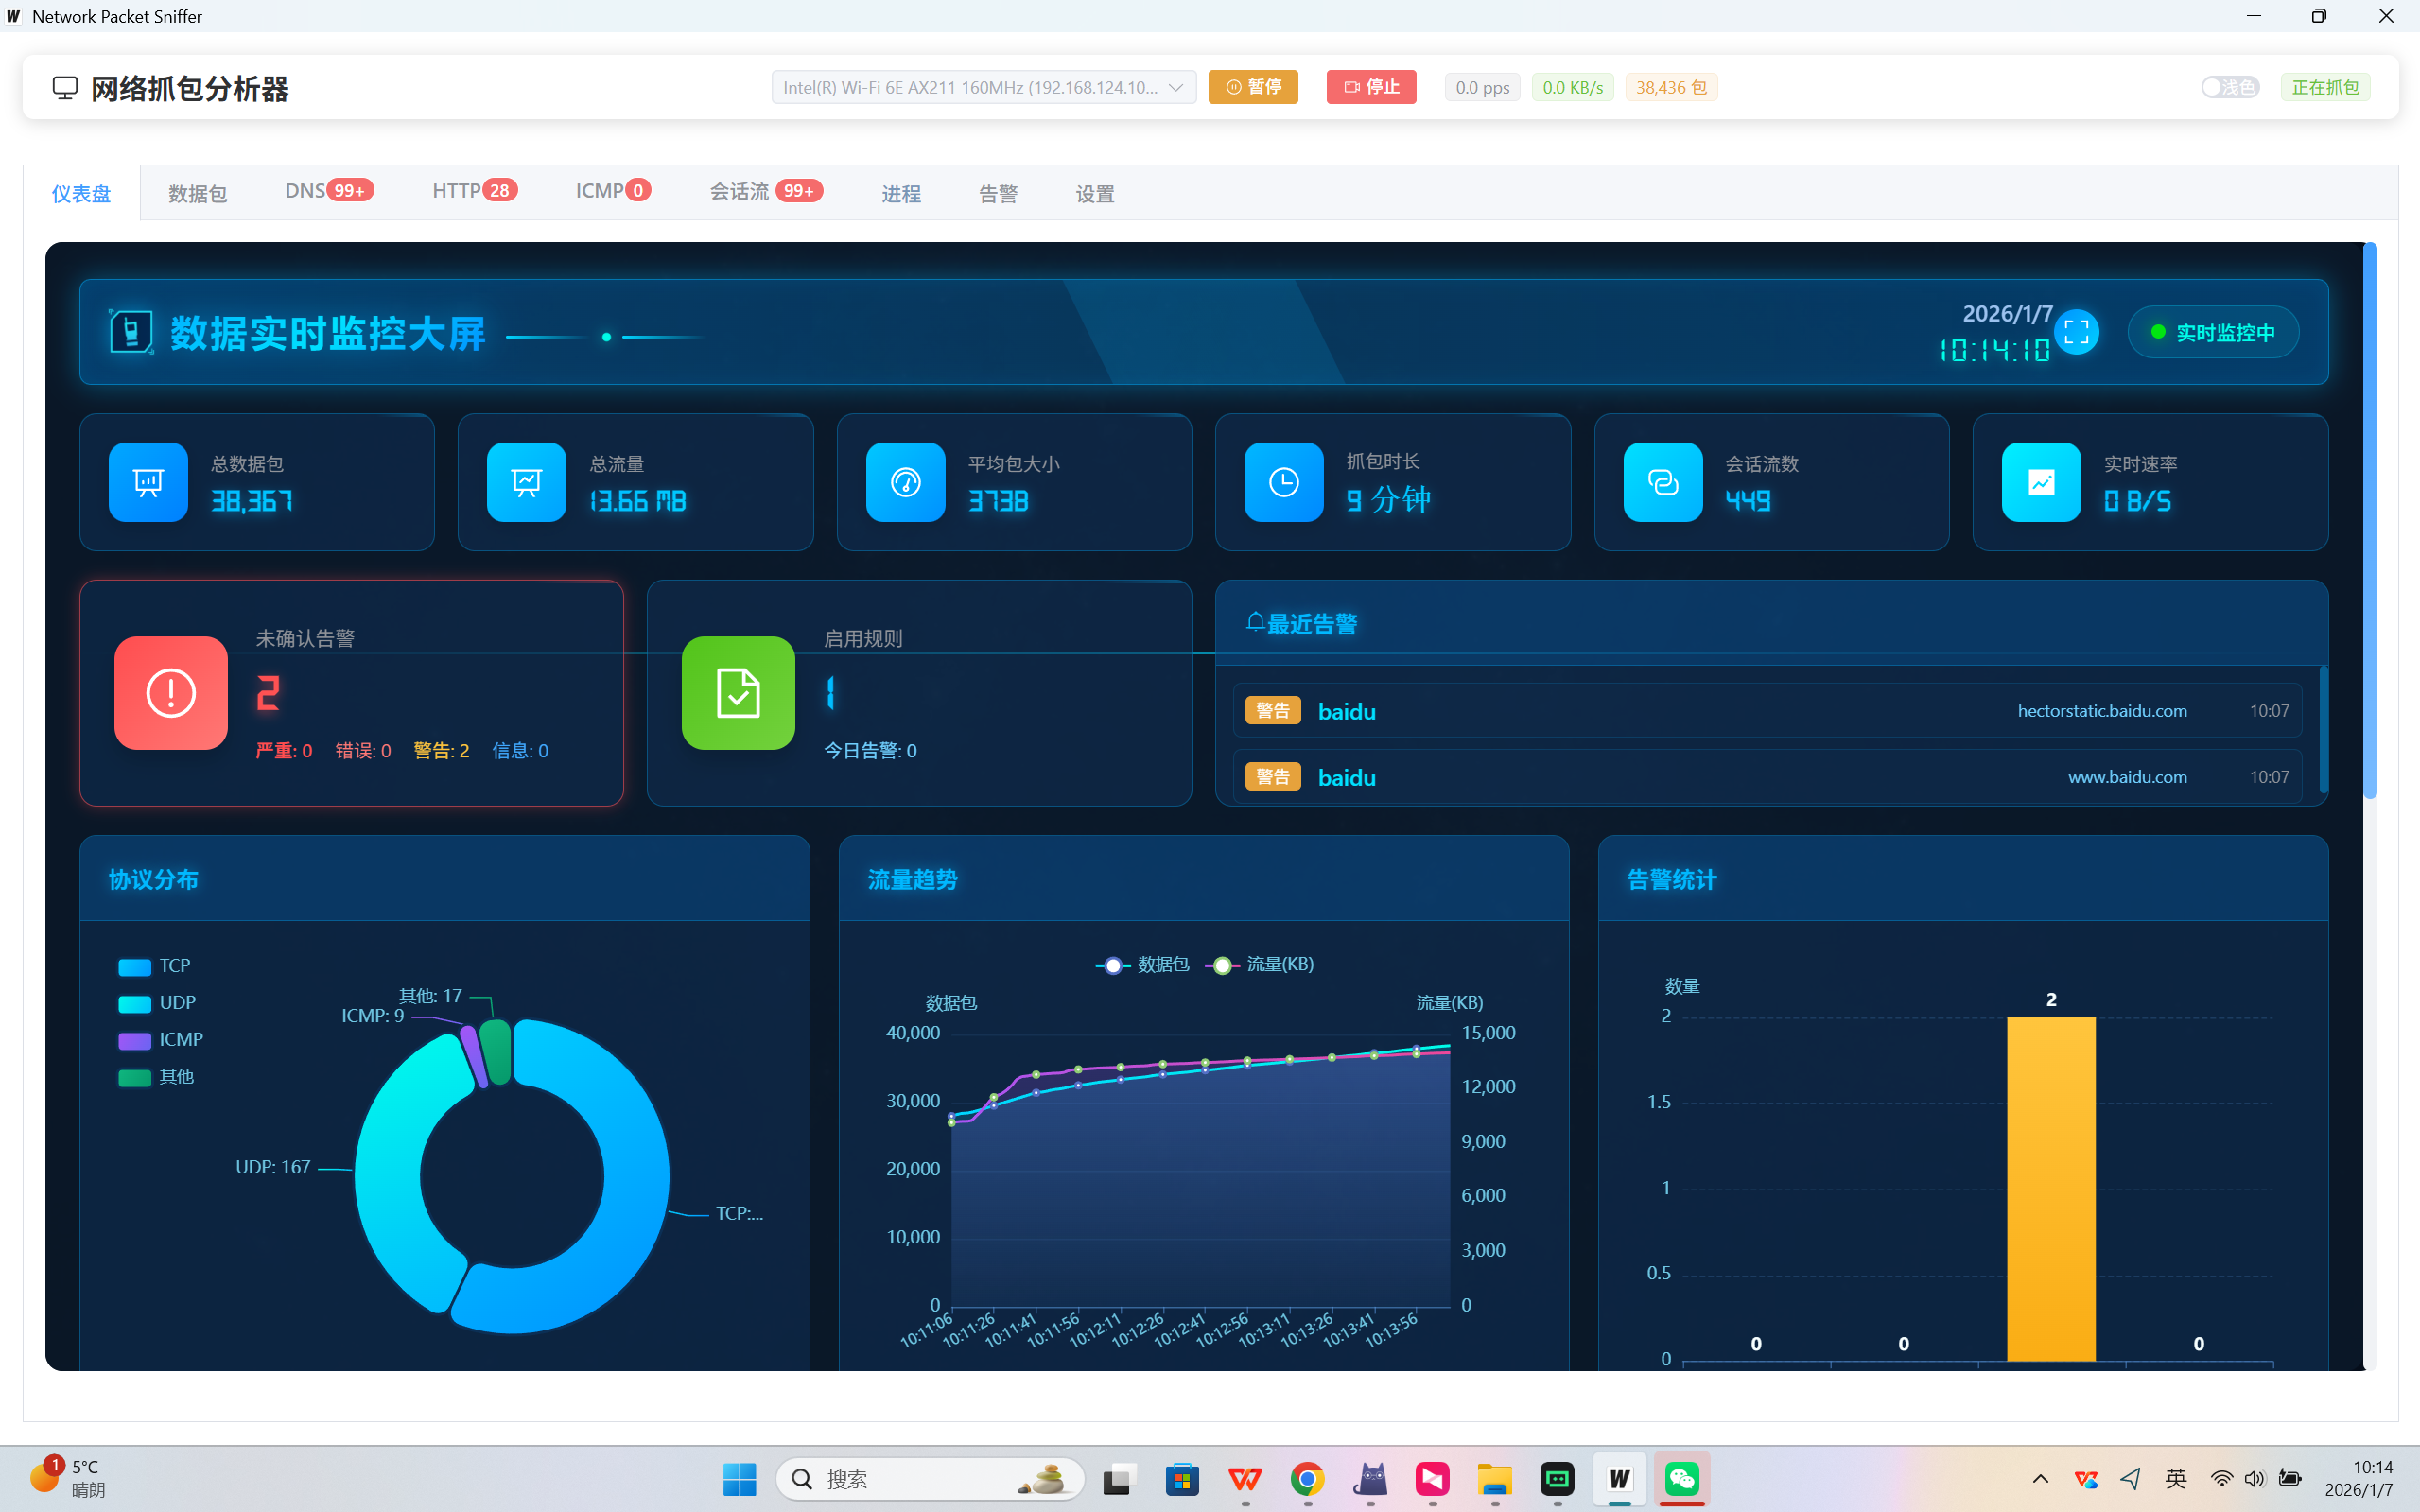Show hidden system tray icons
Screen dimensions: 2420x1512
click(x=2040, y=1479)
